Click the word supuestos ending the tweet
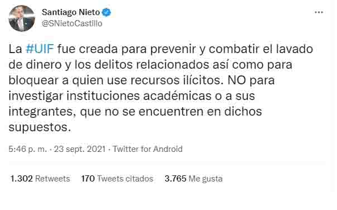Viewport: 337px width, 210px height. tap(40, 127)
